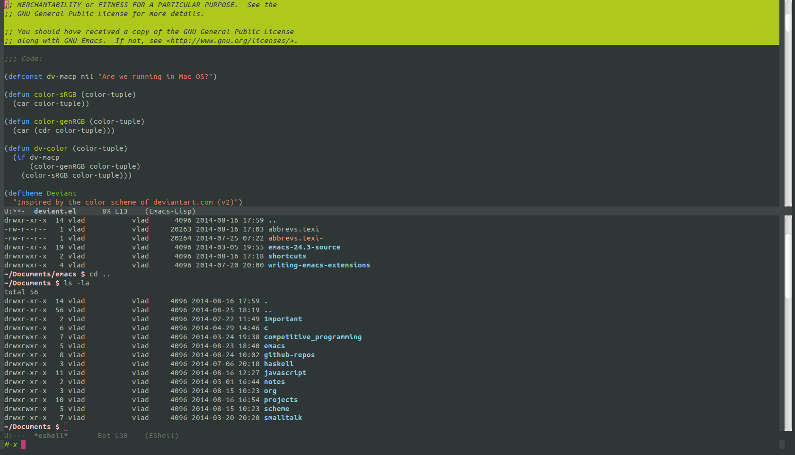Click the color-genRGB function name in defun
Viewport: 795px width, 455px height.
[x=59, y=121]
